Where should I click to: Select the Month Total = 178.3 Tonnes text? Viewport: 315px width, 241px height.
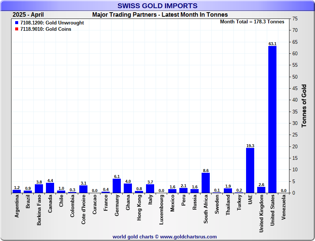pos(252,22)
